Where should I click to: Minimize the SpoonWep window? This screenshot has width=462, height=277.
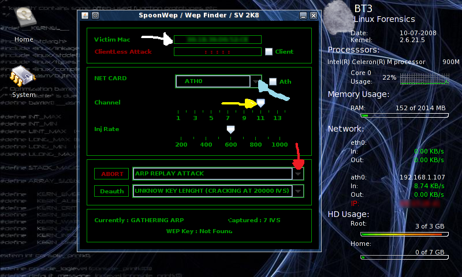[x=303, y=15]
